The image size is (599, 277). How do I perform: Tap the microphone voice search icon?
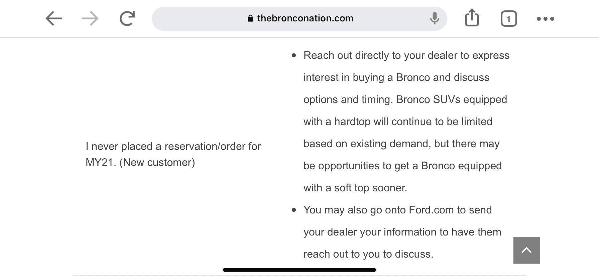tap(435, 18)
